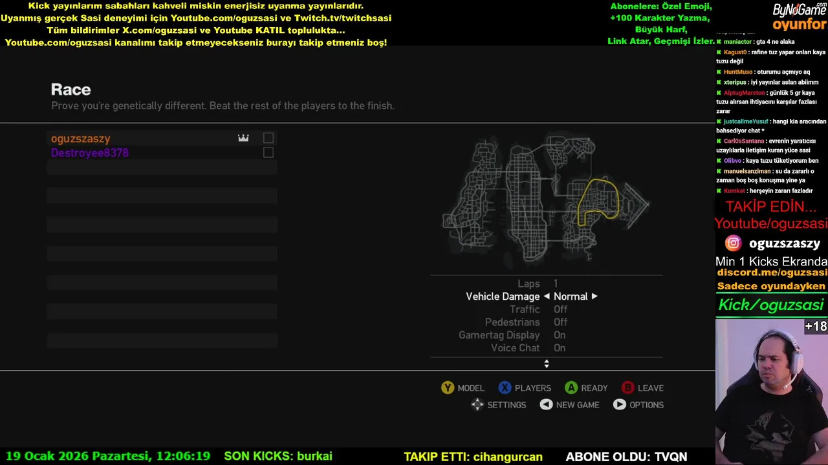Select the Voice Chat setting
Image resolution: width=828 pixels, height=465 pixels.
[547, 348]
